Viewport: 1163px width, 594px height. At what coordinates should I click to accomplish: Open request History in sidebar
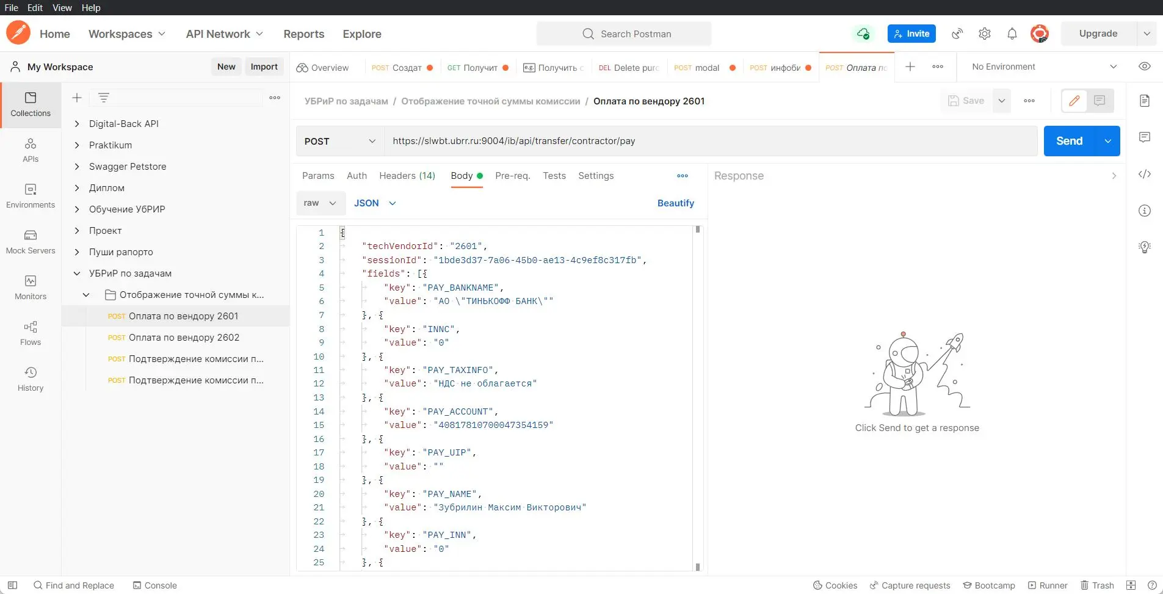tap(31, 379)
